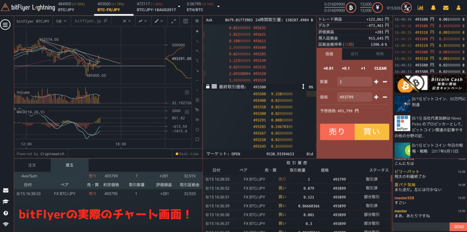The image size is (467, 232).
Task: Toggle the Real-time indicator
Action: click(x=187, y=154)
